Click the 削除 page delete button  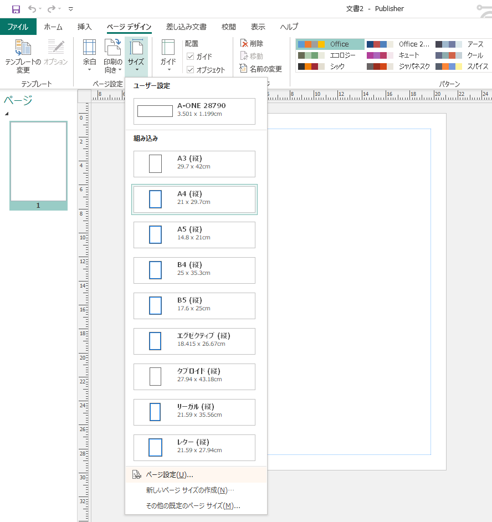point(252,43)
